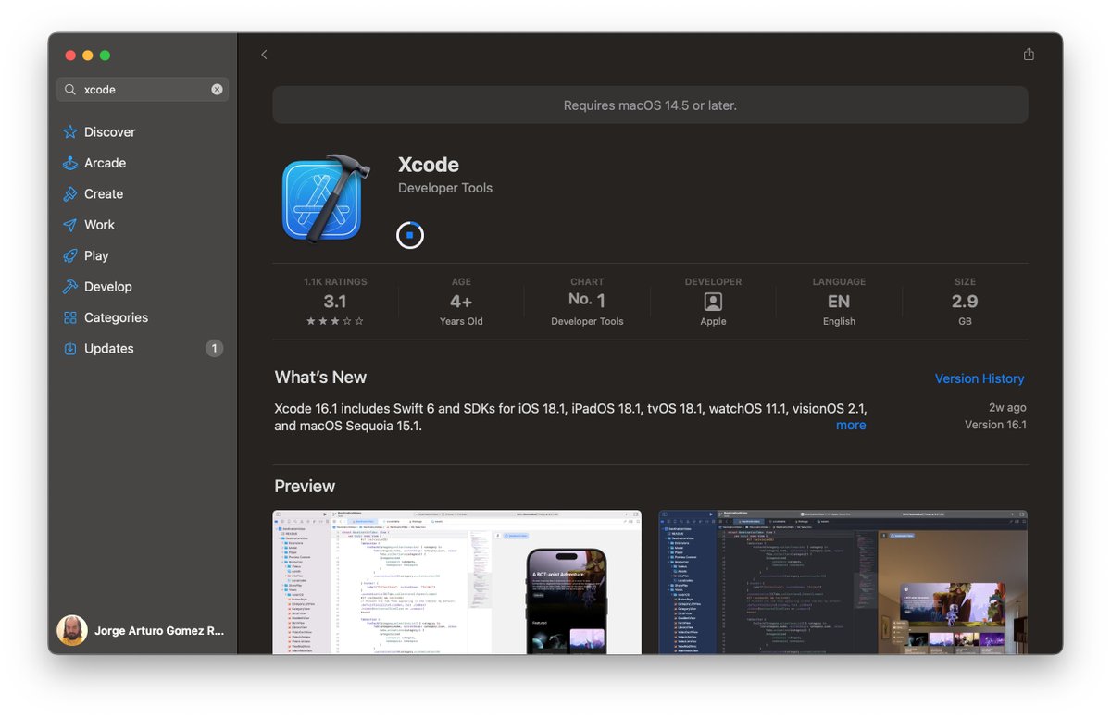Image resolution: width=1111 pixels, height=718 pixels.
Task: Click the What's New heading
Action: [x=320, y=378]
